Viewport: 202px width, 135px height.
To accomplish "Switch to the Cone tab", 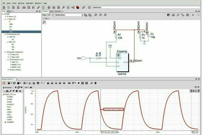I will pyautogui.click(x=52, y=11).
